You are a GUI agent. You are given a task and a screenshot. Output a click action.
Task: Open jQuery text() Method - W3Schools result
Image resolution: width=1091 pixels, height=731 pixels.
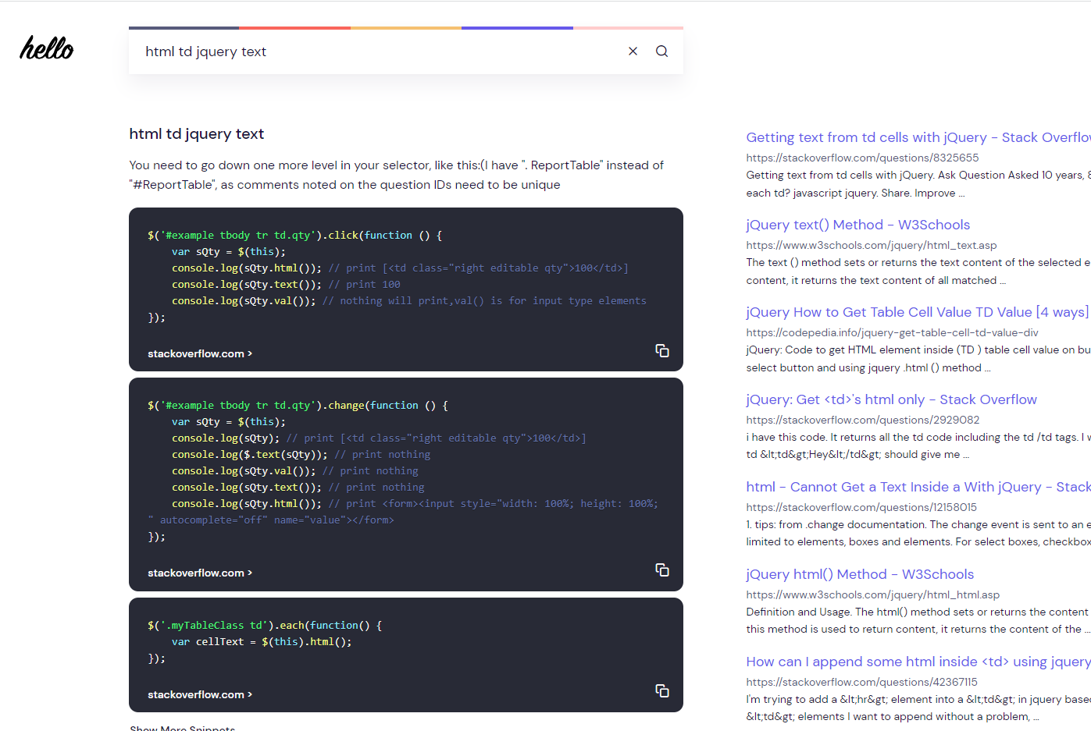coord(857,225)
